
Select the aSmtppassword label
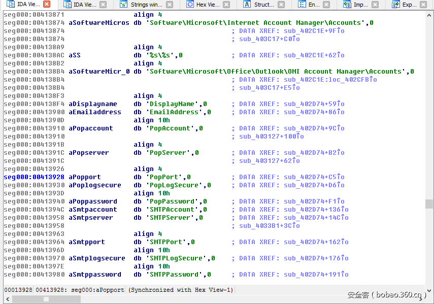click(95, 275)
